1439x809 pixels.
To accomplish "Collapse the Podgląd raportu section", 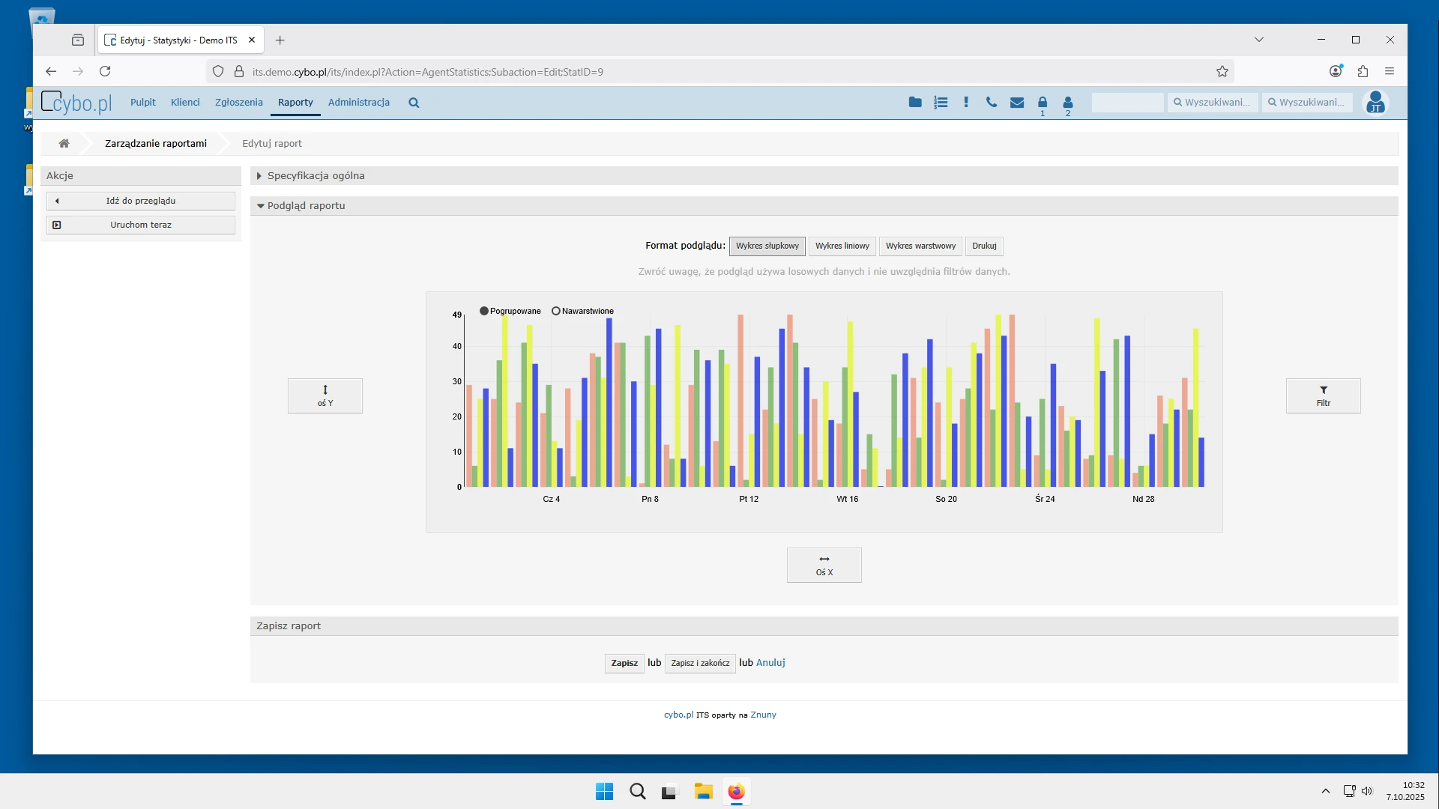I will tap(306, 206).
